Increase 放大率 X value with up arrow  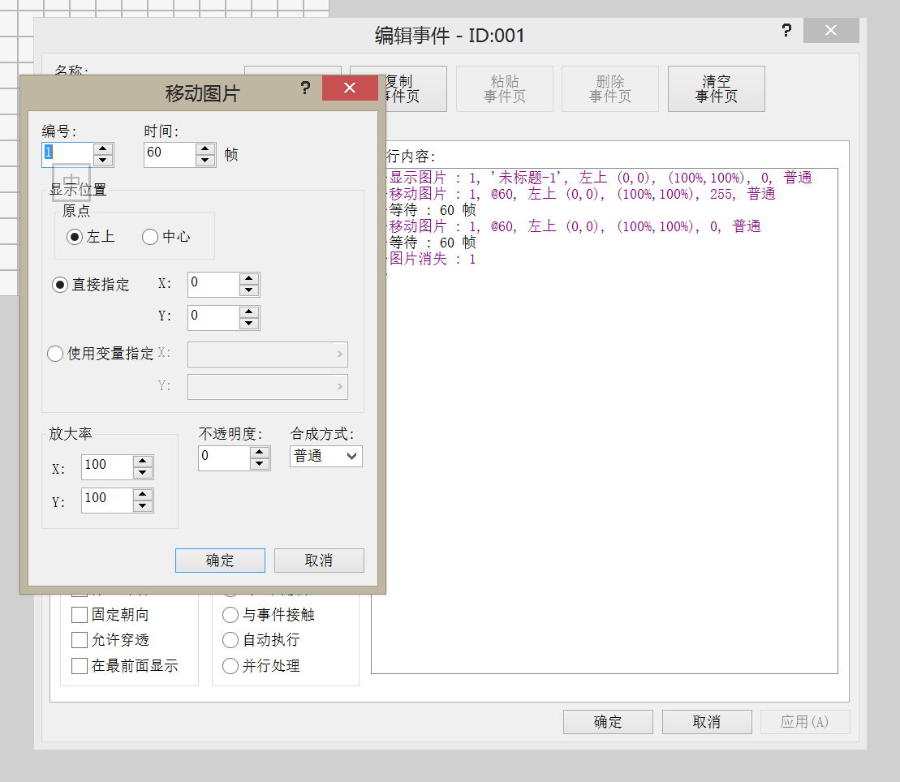142,461
